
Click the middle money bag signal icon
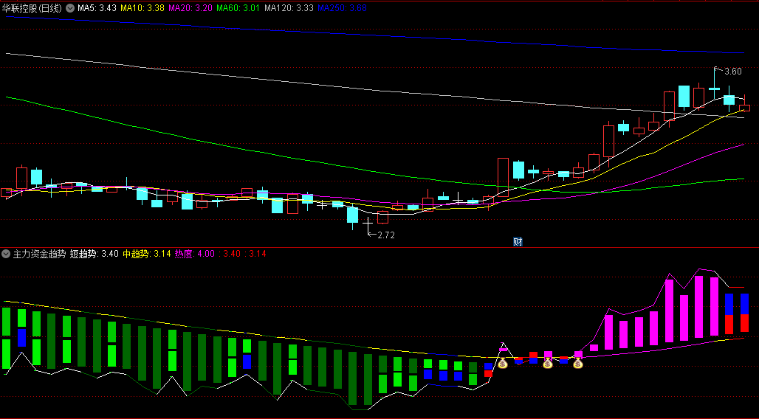coord(547,363)
